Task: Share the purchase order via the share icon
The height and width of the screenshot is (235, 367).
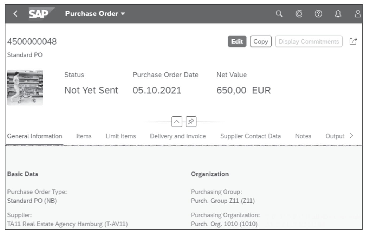Action: 354,42
